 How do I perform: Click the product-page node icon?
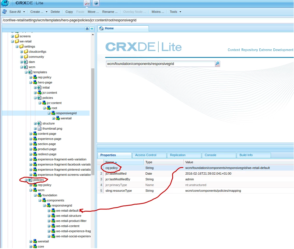click(35, 149)
